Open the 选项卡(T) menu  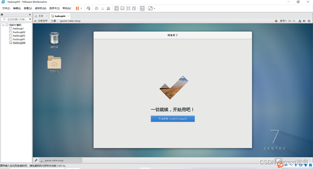pyautogui.click(x=54, y=8)
